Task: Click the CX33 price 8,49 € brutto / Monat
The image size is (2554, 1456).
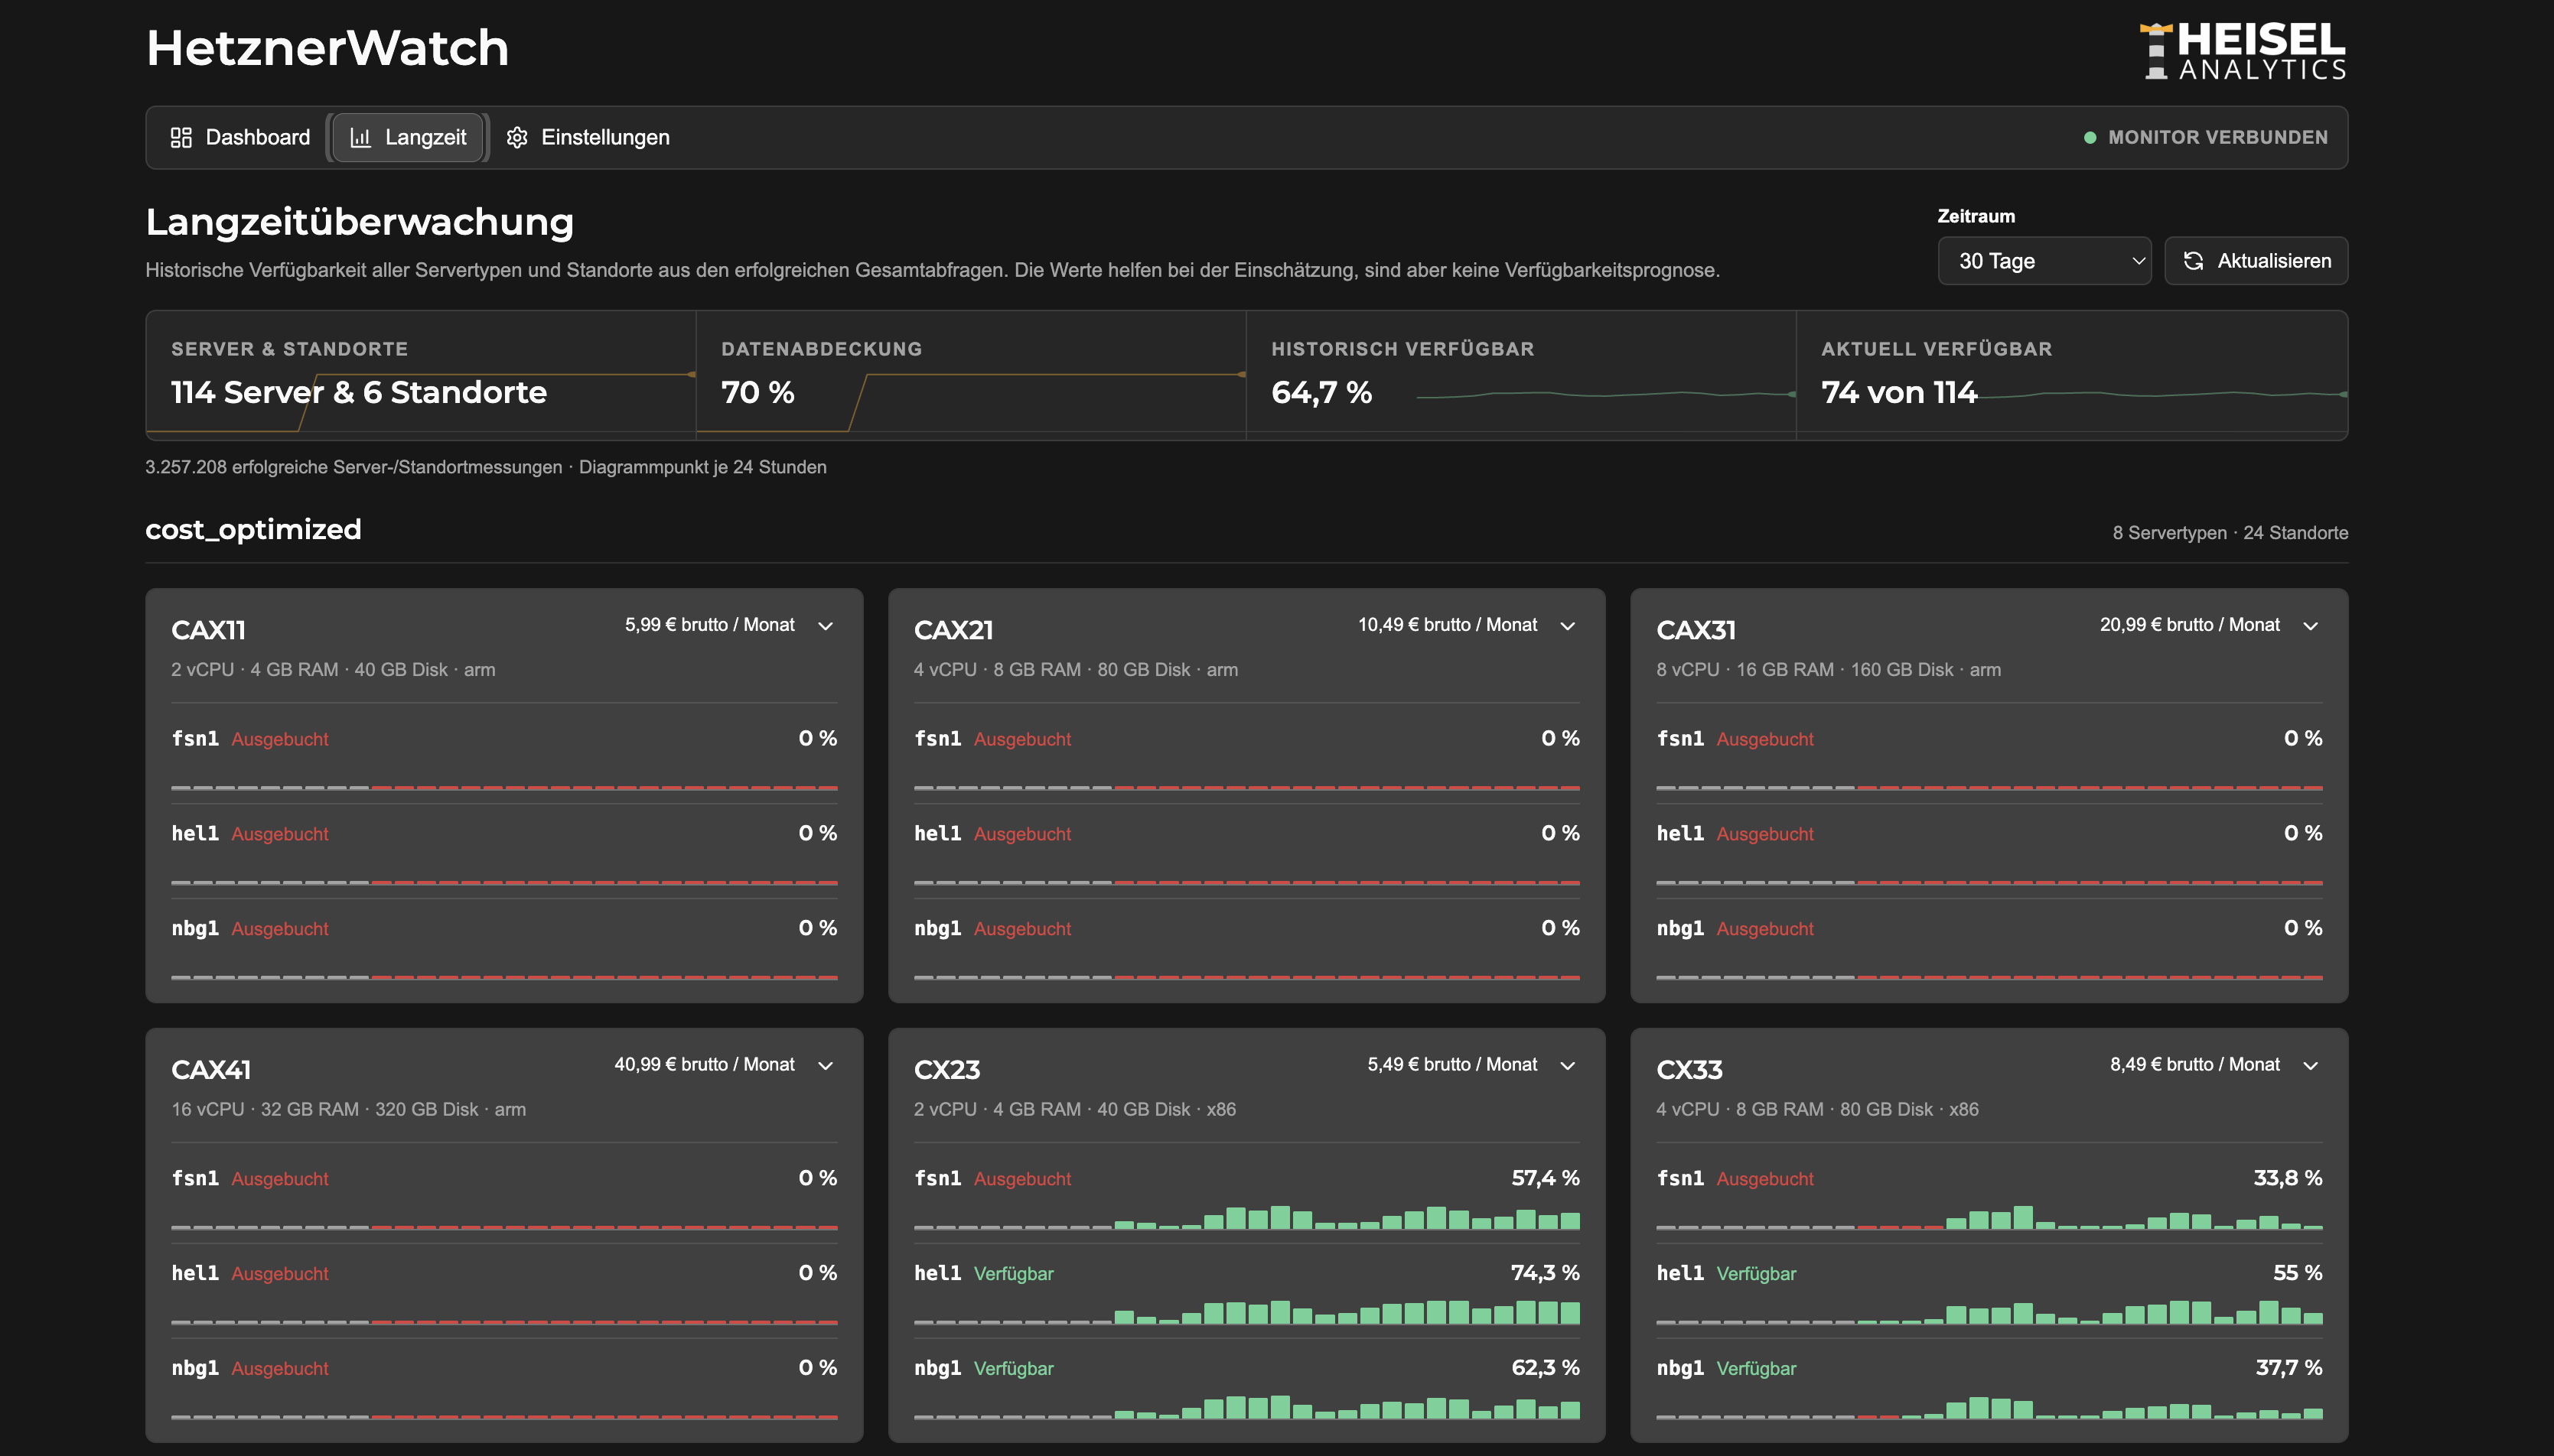Action: [x=2195, y=1065]
